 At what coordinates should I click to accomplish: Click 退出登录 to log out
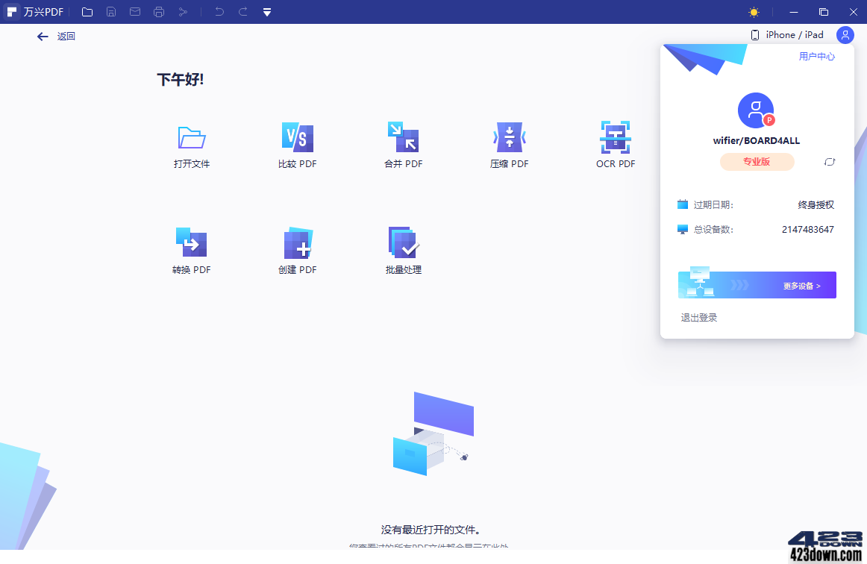(698, 316)
